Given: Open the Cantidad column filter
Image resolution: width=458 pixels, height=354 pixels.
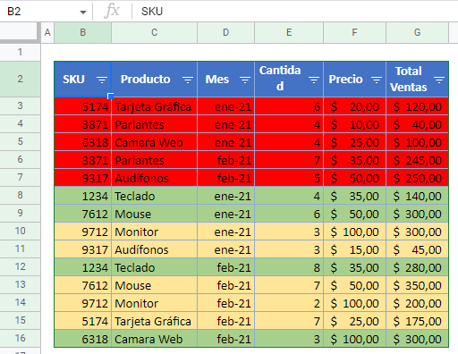Looking at the screenshot, I should (314, 80).
